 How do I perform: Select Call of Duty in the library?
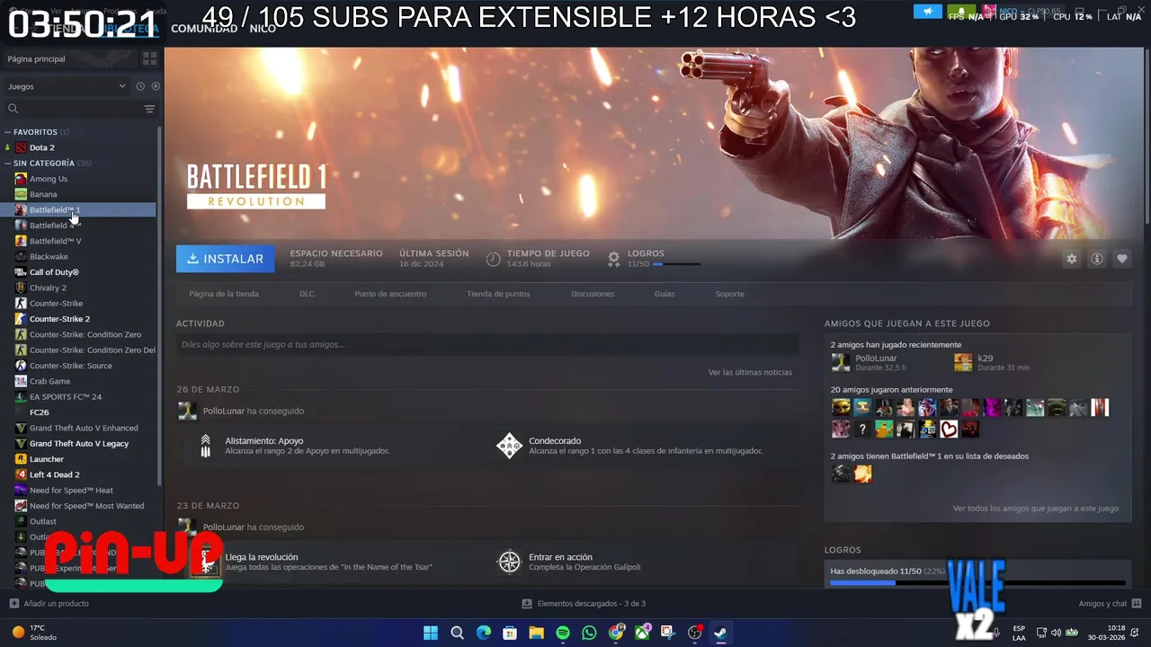pyautogui.click(x=79, y=272)
